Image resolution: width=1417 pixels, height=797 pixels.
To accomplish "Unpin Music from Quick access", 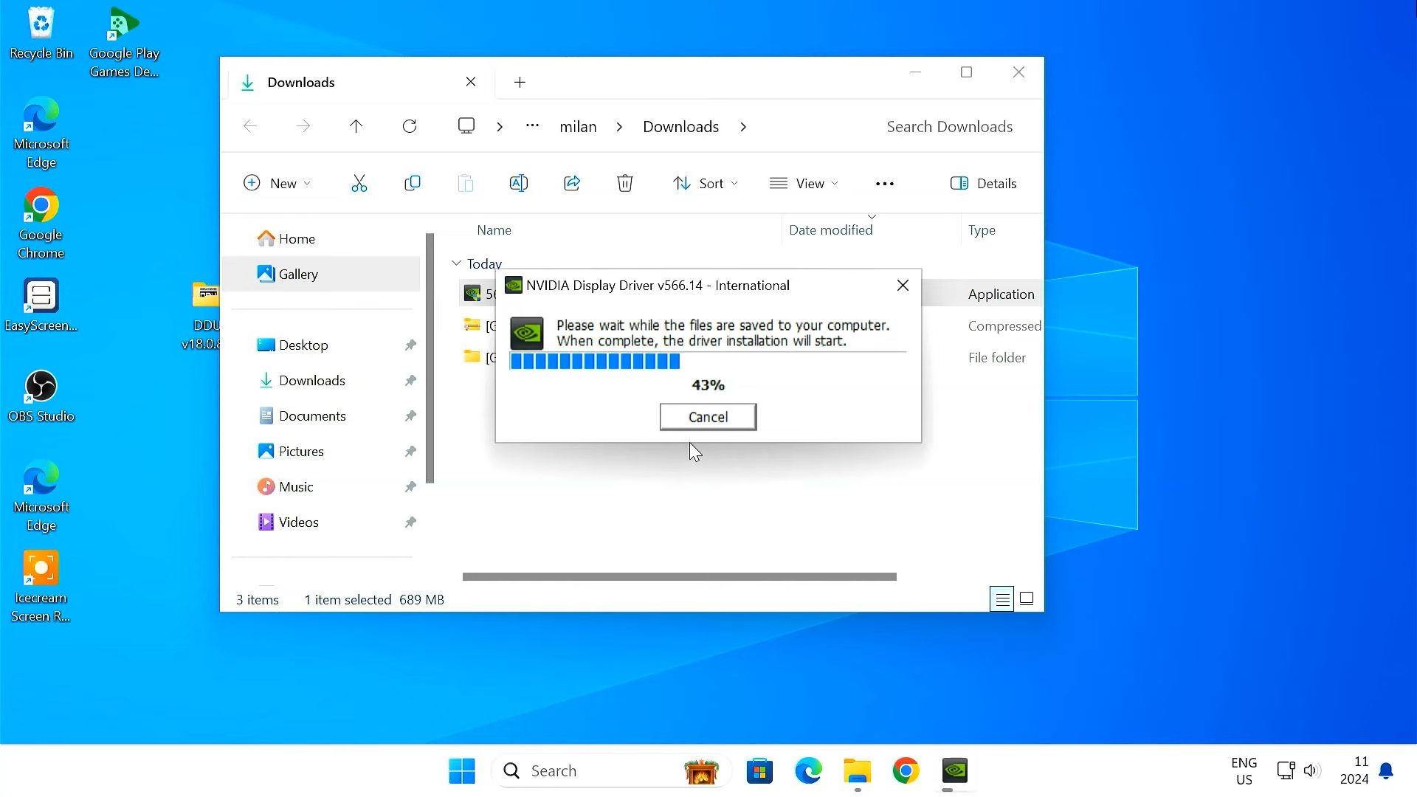I will click(x=410, y=486).
